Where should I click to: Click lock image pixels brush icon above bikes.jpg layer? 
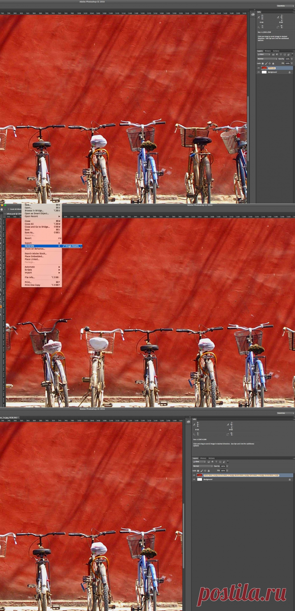tap(266, 64)
